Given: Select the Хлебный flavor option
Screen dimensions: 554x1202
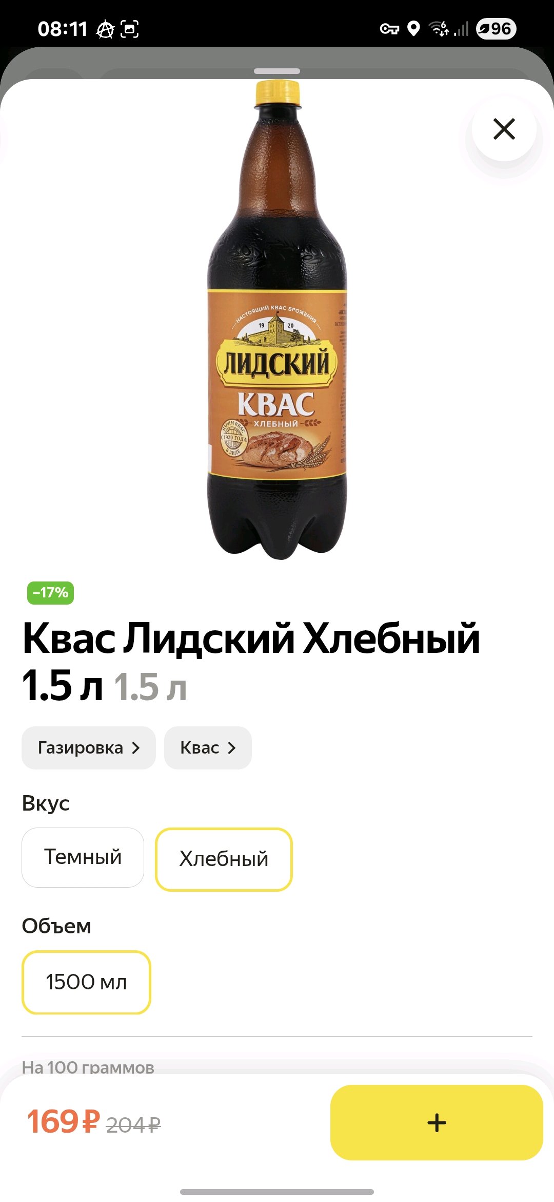Looking at the screenshot, I should pyautogui.click(x=224, y=859).
